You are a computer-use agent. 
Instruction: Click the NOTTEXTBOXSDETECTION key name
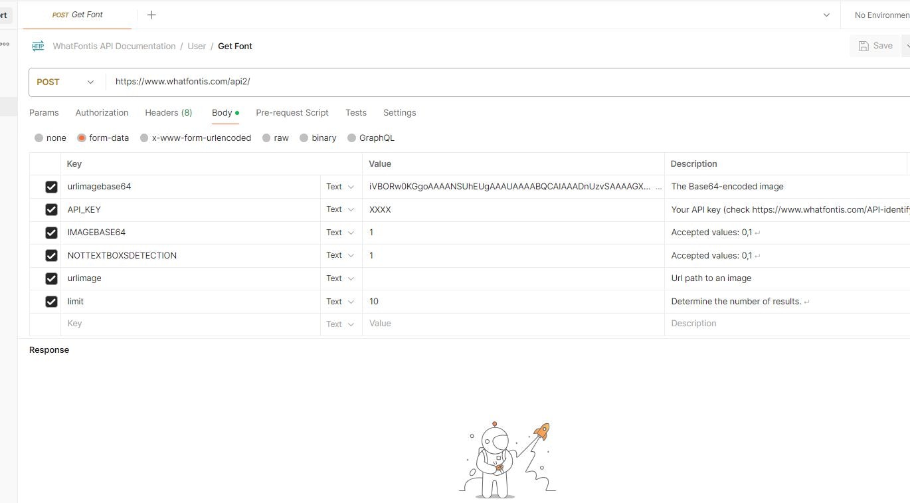[x=122, y=255]
